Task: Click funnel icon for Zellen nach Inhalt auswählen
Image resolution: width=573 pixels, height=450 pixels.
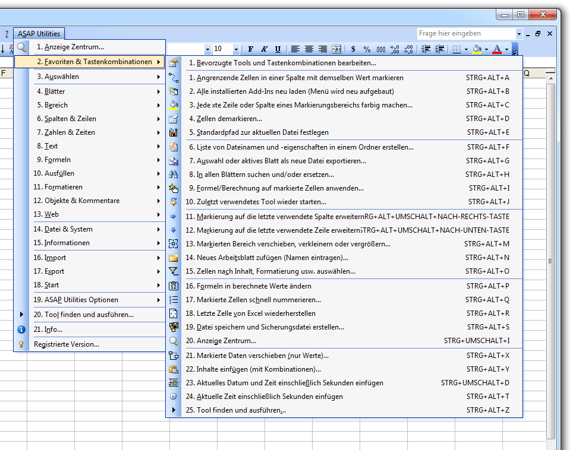Action: pyautogui.click(x=174, y=271)
